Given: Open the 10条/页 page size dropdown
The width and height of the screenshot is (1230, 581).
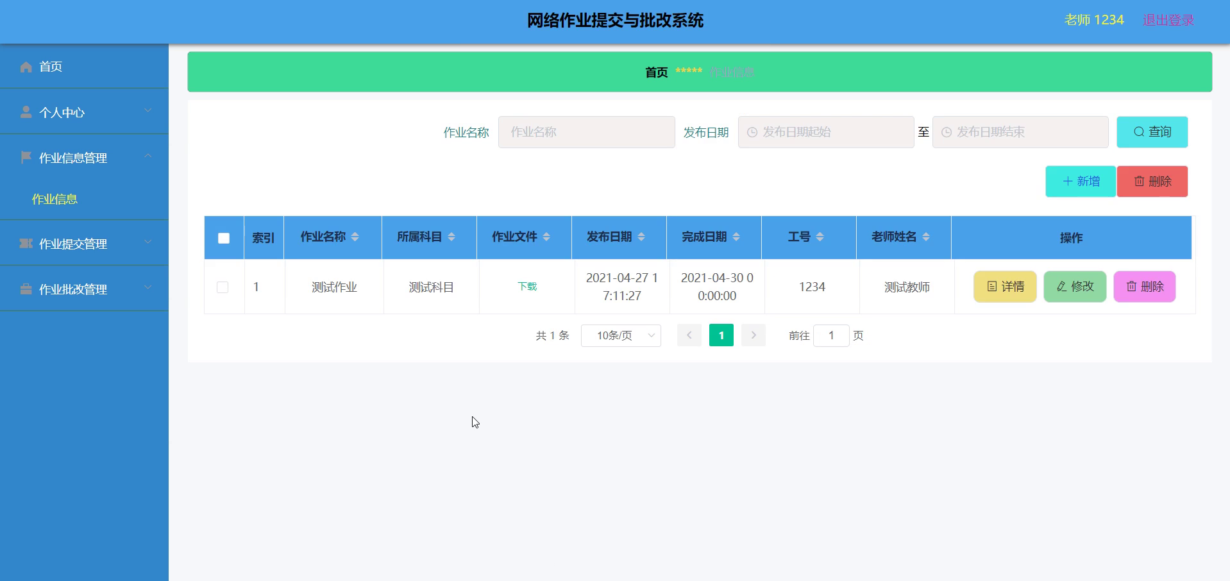Looking at the screenshot, I should tap(621, 335).
